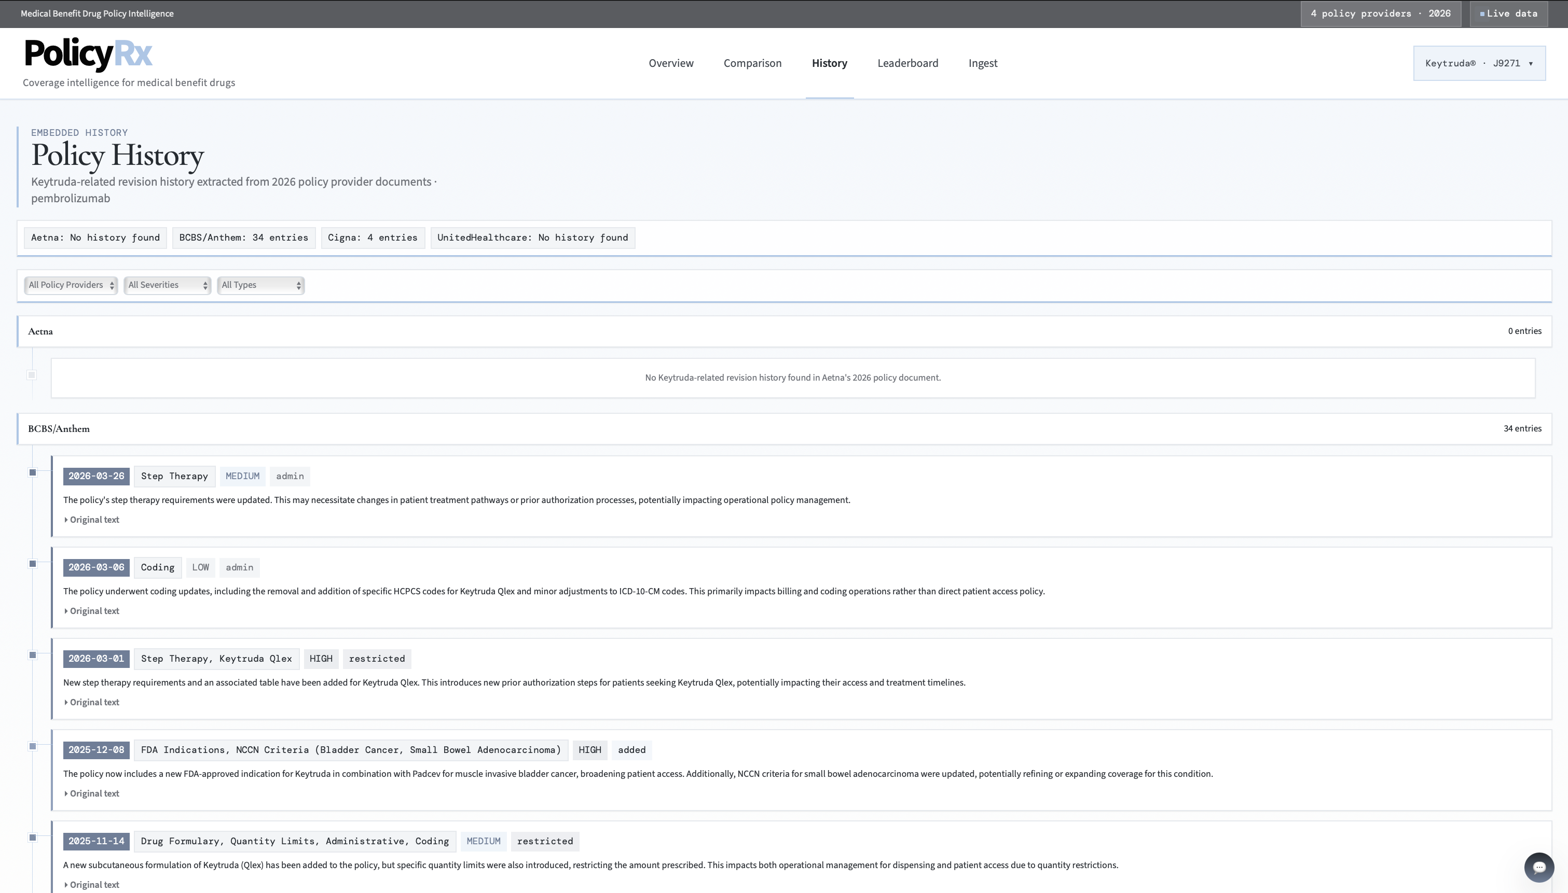The image size is (1568, 893).
Task: Open the All Types filter
Action: pos(260,285)
